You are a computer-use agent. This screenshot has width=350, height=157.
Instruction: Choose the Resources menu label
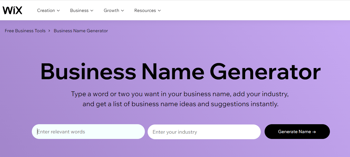click(145, 11)
